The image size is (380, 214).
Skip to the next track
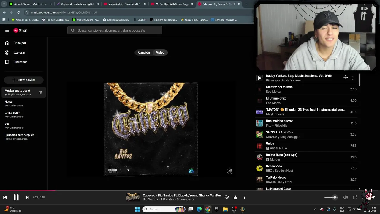(27, 197)
